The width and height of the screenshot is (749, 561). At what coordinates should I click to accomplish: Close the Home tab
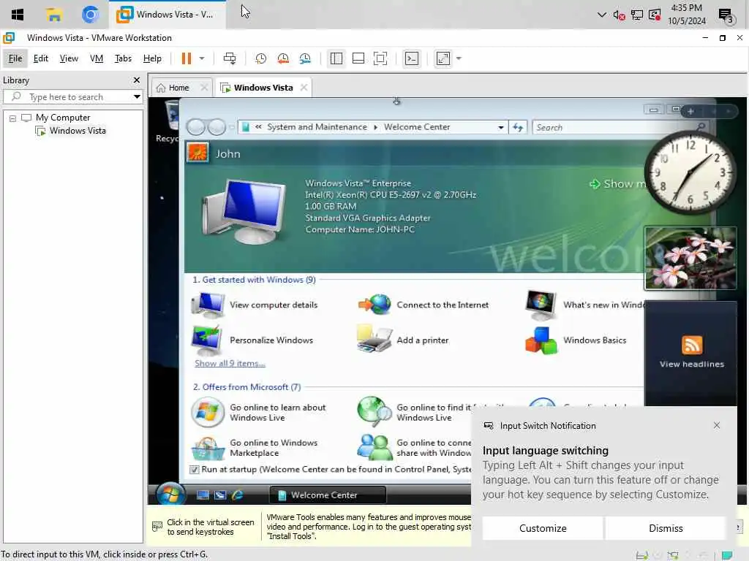coord(204,88)
